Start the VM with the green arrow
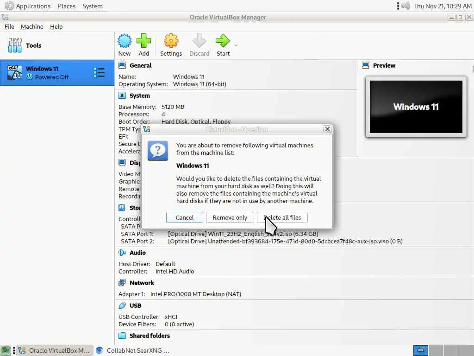 point(223,41)
